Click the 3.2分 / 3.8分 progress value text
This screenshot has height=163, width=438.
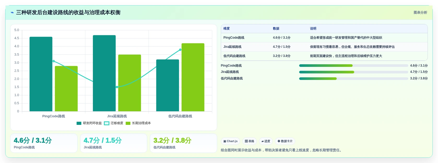coord(419,78)
